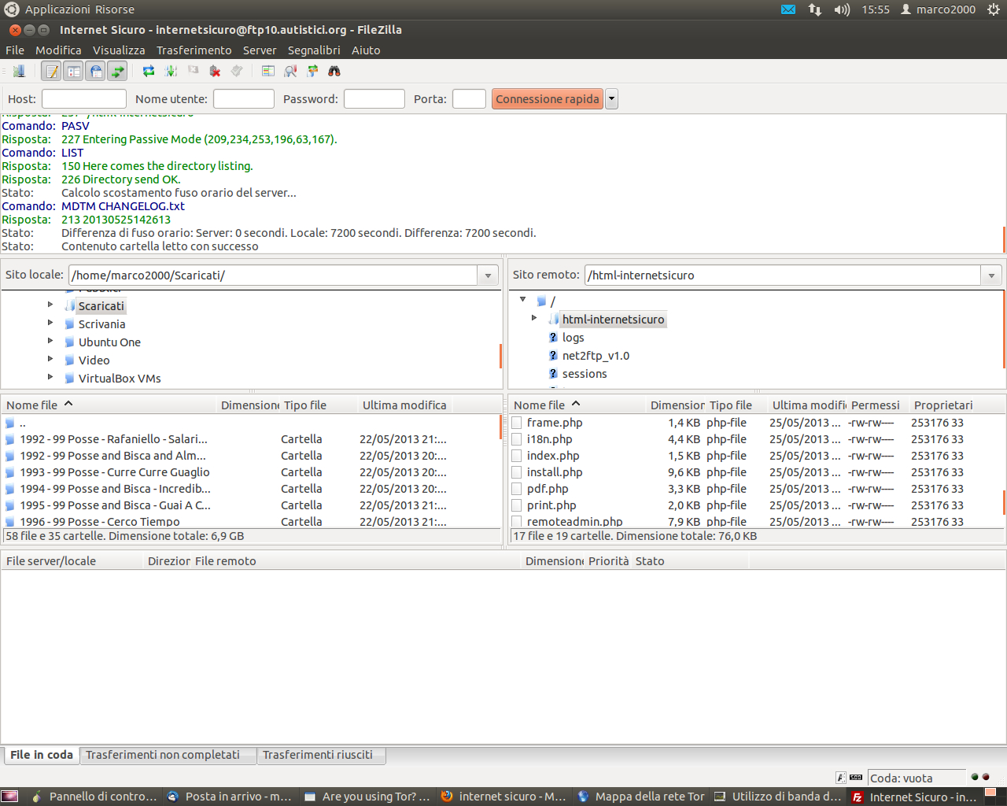This screenshot has width=1007, height=806.
Task: Open the Site Manager toolbar icon
Action: (x=19, y=72)
